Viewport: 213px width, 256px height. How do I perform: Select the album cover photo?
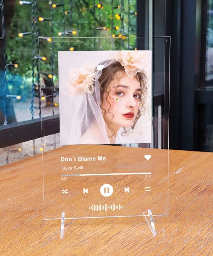[105, 97]
